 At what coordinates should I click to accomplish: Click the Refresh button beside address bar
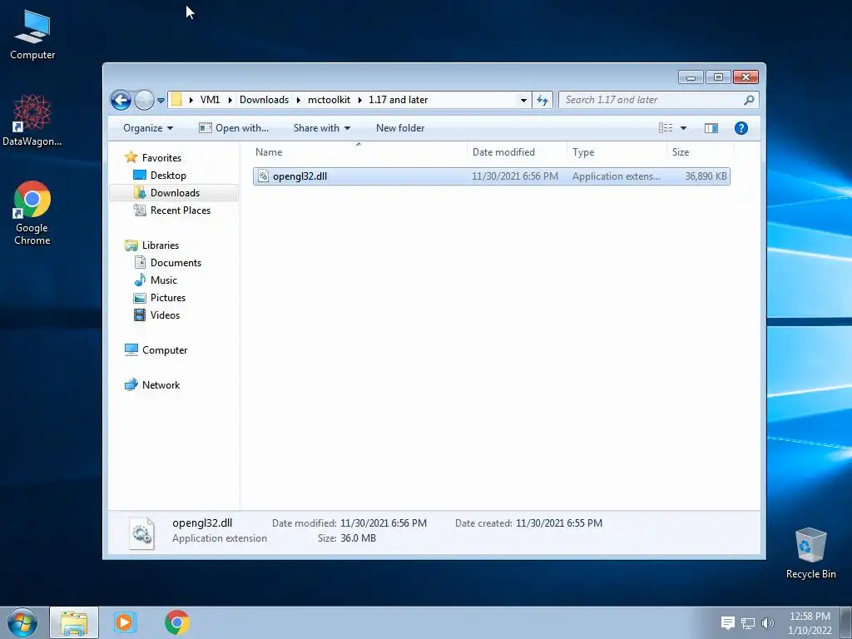coord(542,100)
